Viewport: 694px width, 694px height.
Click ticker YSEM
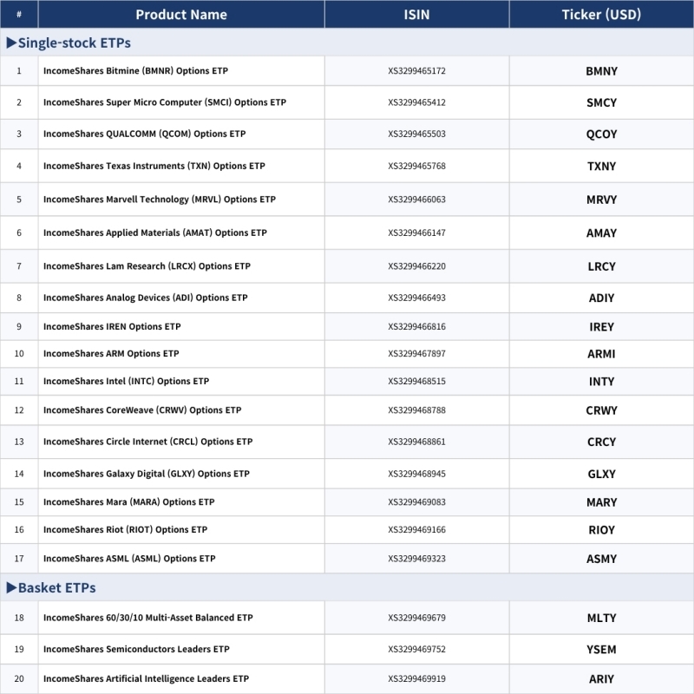coord(601,649)
